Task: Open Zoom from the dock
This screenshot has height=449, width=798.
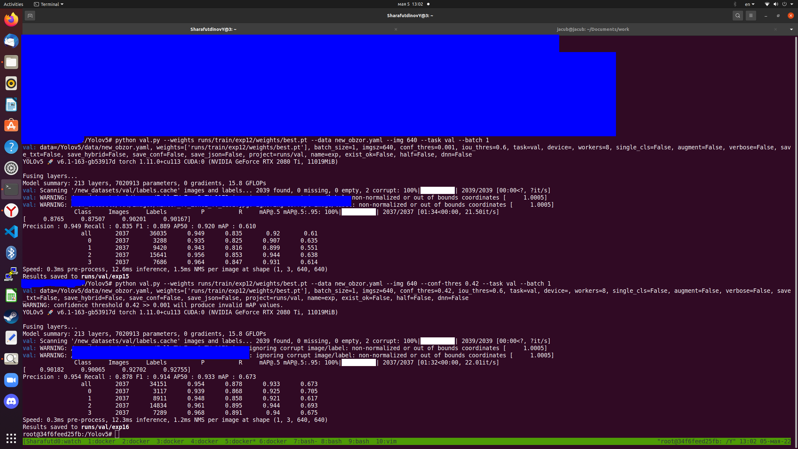Action: [11, 380]
